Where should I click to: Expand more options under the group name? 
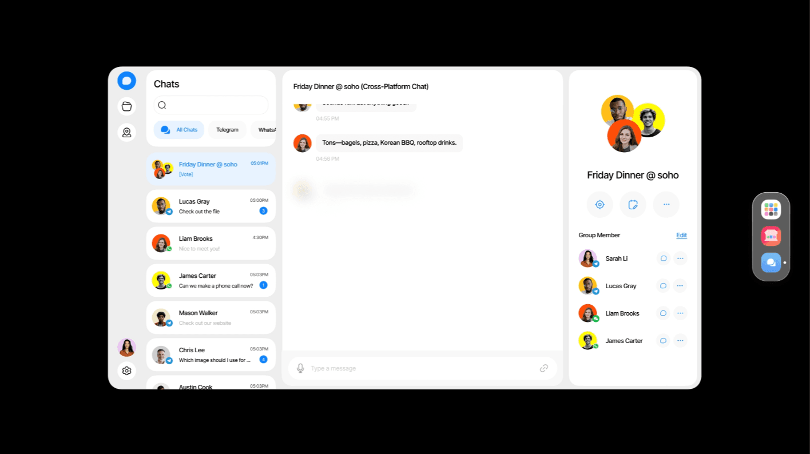[x=666, y=204]
